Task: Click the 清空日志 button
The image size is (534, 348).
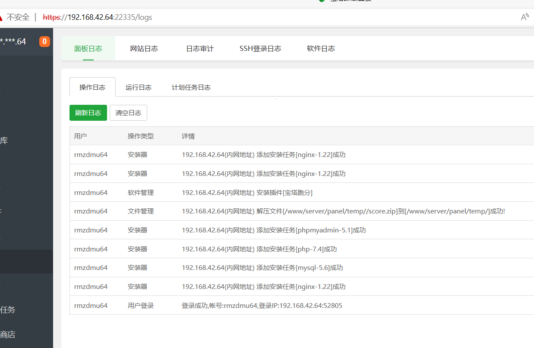Action: tap(128, 113)
